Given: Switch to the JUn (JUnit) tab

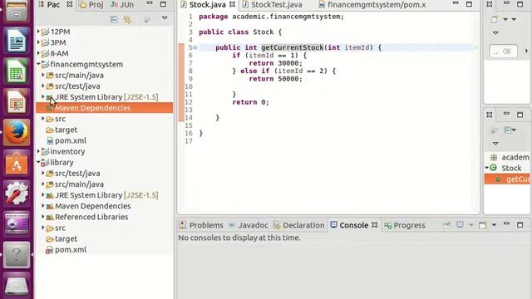Looking at the screenshot, I should [x=122, y=5].
